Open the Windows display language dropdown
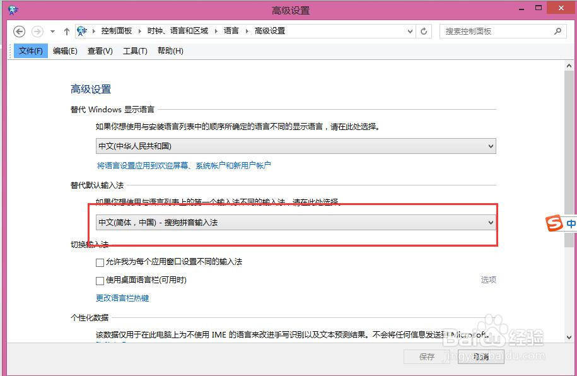Screen dimensions: 577x376 [x=296, y=146]
